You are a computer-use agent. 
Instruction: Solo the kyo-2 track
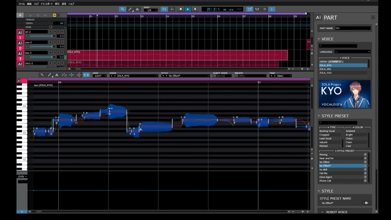tap(58, 53)
